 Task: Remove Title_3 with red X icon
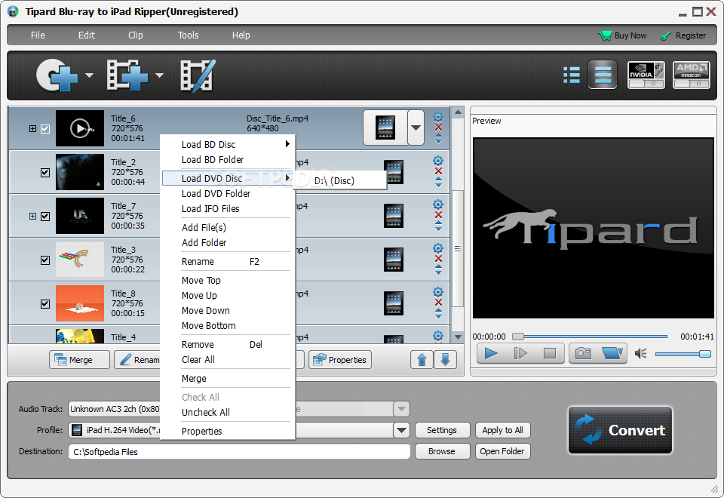point(438,259)
